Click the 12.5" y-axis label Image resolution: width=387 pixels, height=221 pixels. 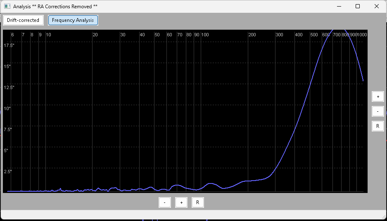pos(9,87)
